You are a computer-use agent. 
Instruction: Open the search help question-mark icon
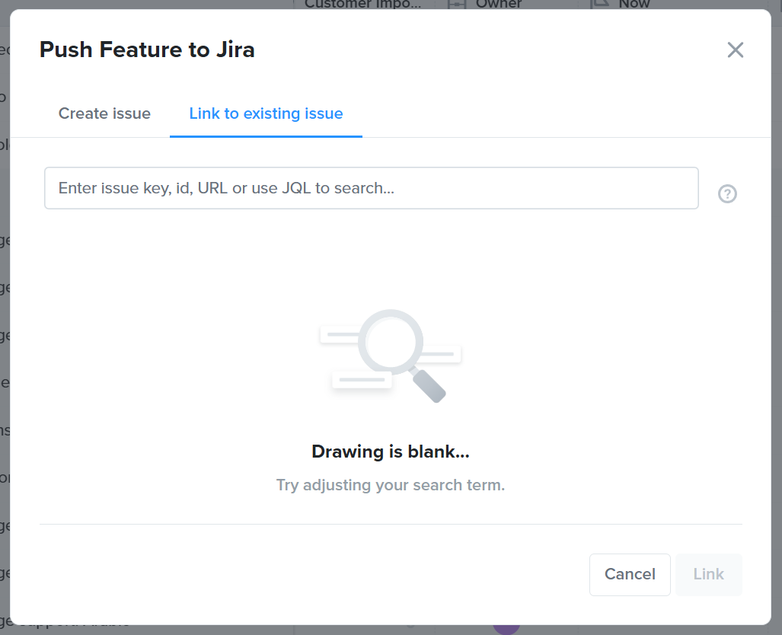point(727,193)
